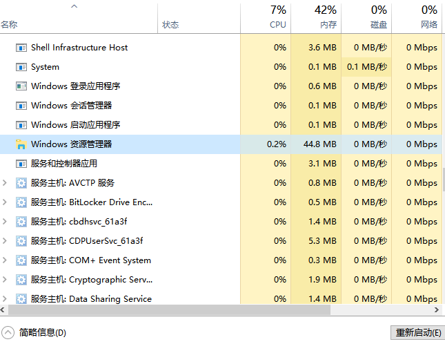
Task: Click 3.6 MB memory of Shell Infrastructure Host
Action: pyautogui.click(x=322, y=48)
